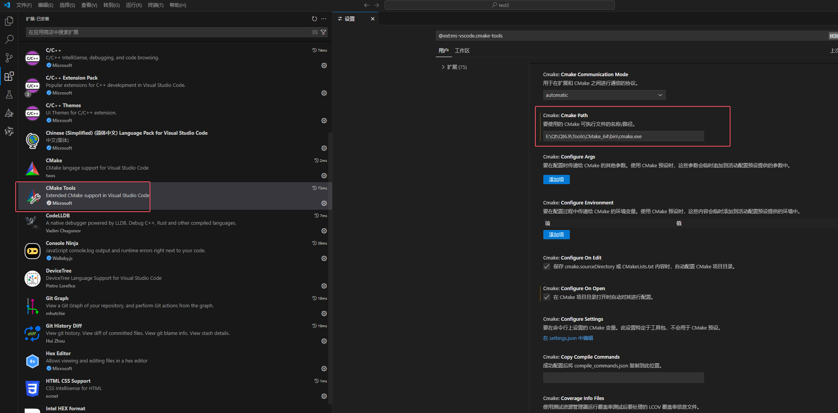This screenshot has height=413, width=838.
Task: Open the extensions filter funnel
Action: [323, 32]
